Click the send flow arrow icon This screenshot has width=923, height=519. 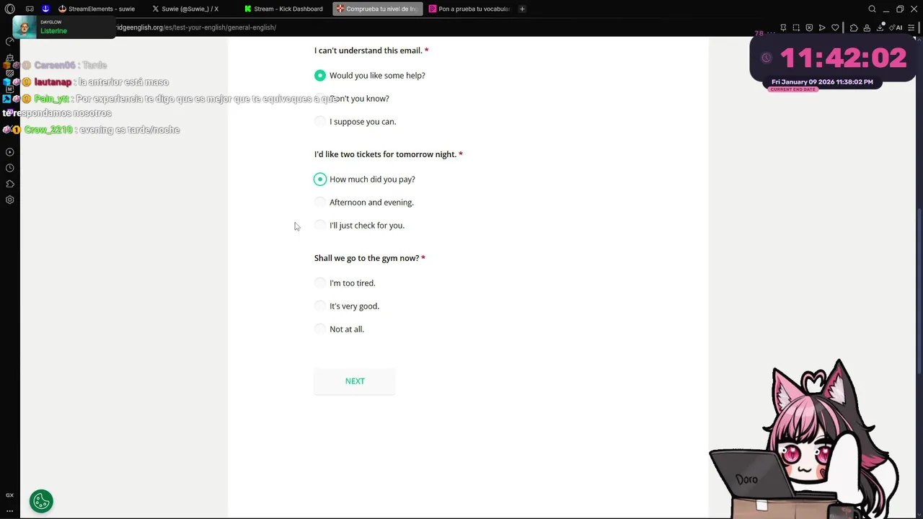coord(822,27)
